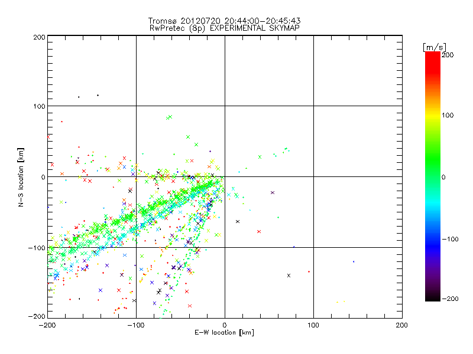
Task: Select the red top of the colorbar
Action: point(432,55)
